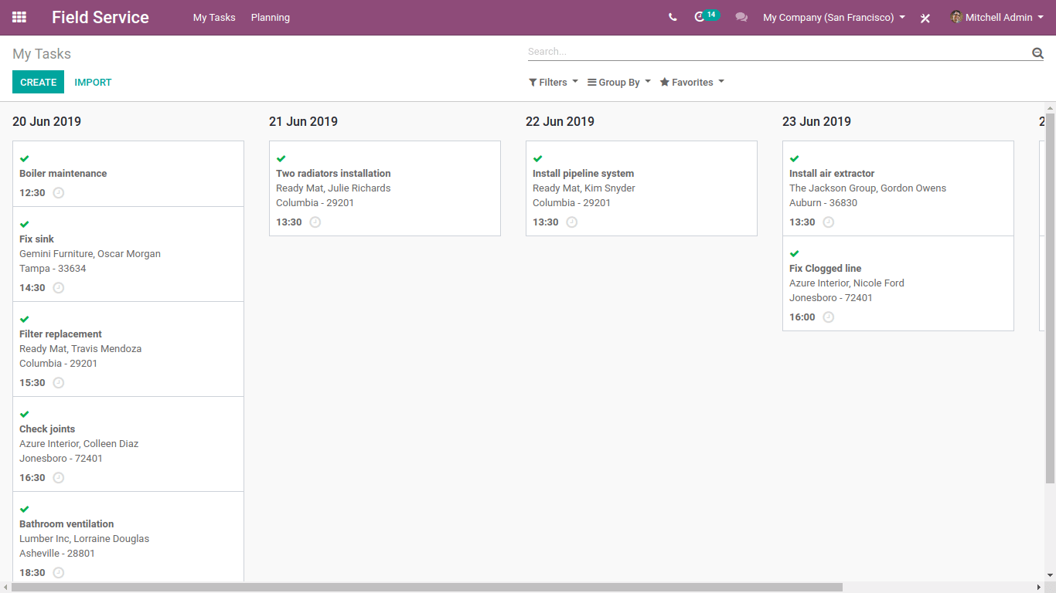Click Ready Mat, Julie Richards text

(333, 188)
